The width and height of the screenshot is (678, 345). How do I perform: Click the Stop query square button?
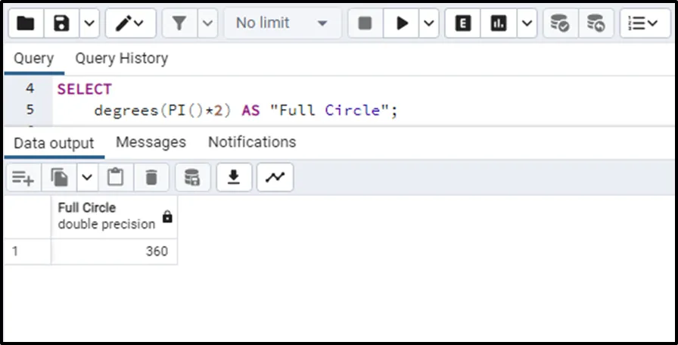tap(365, 23)
